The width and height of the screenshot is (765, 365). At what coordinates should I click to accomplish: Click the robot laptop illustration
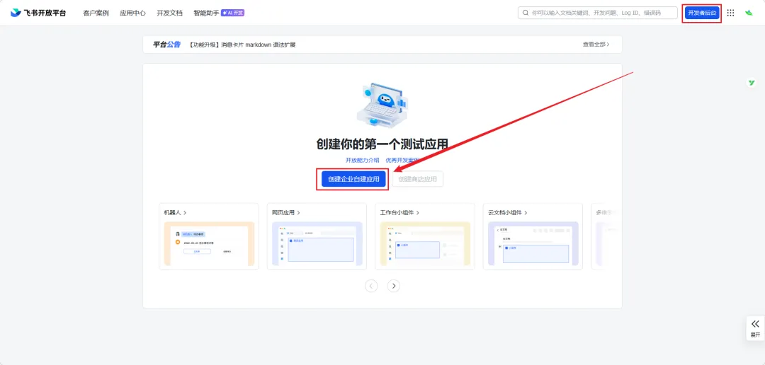coord(382,105)
